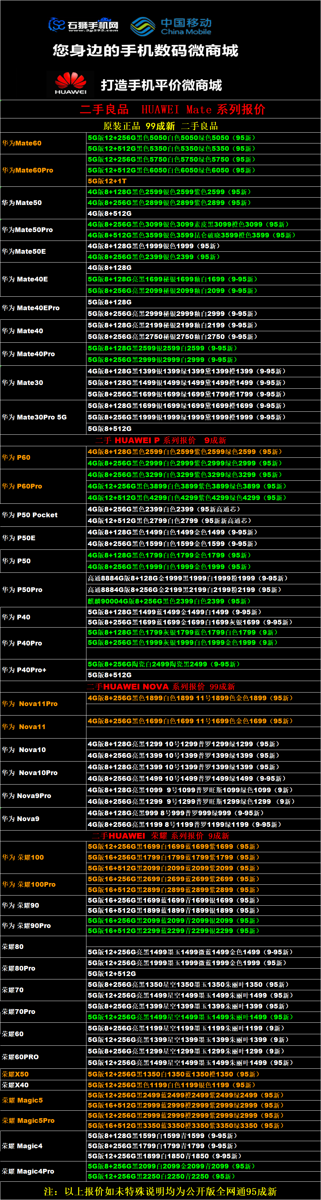Click the 华为 Mate40EPro model label
The height and width of the screenshot is (1200, 321).
[x=31, y=308]
